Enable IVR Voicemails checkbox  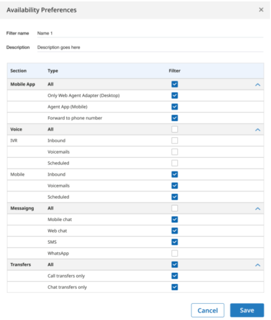click(x=174, y=152)
